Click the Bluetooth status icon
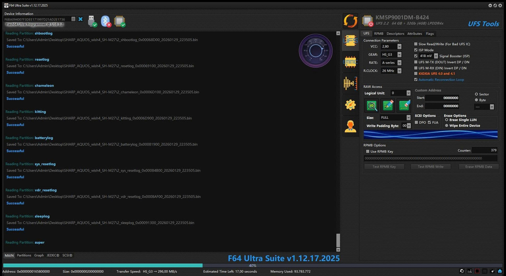The width and height of the screenshot is (506, 276). [106, 21]
